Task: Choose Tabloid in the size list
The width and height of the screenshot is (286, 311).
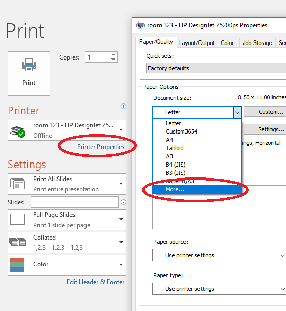Action: (197, 148)
